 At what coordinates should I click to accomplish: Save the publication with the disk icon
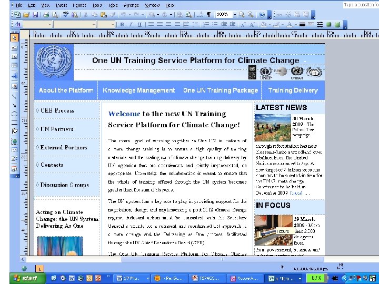coord(35,15)
